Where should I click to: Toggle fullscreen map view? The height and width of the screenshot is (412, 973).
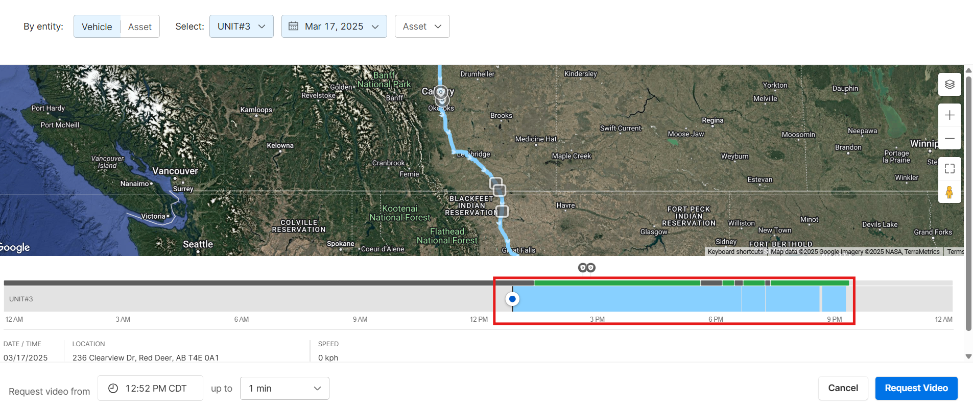(950, 169)
